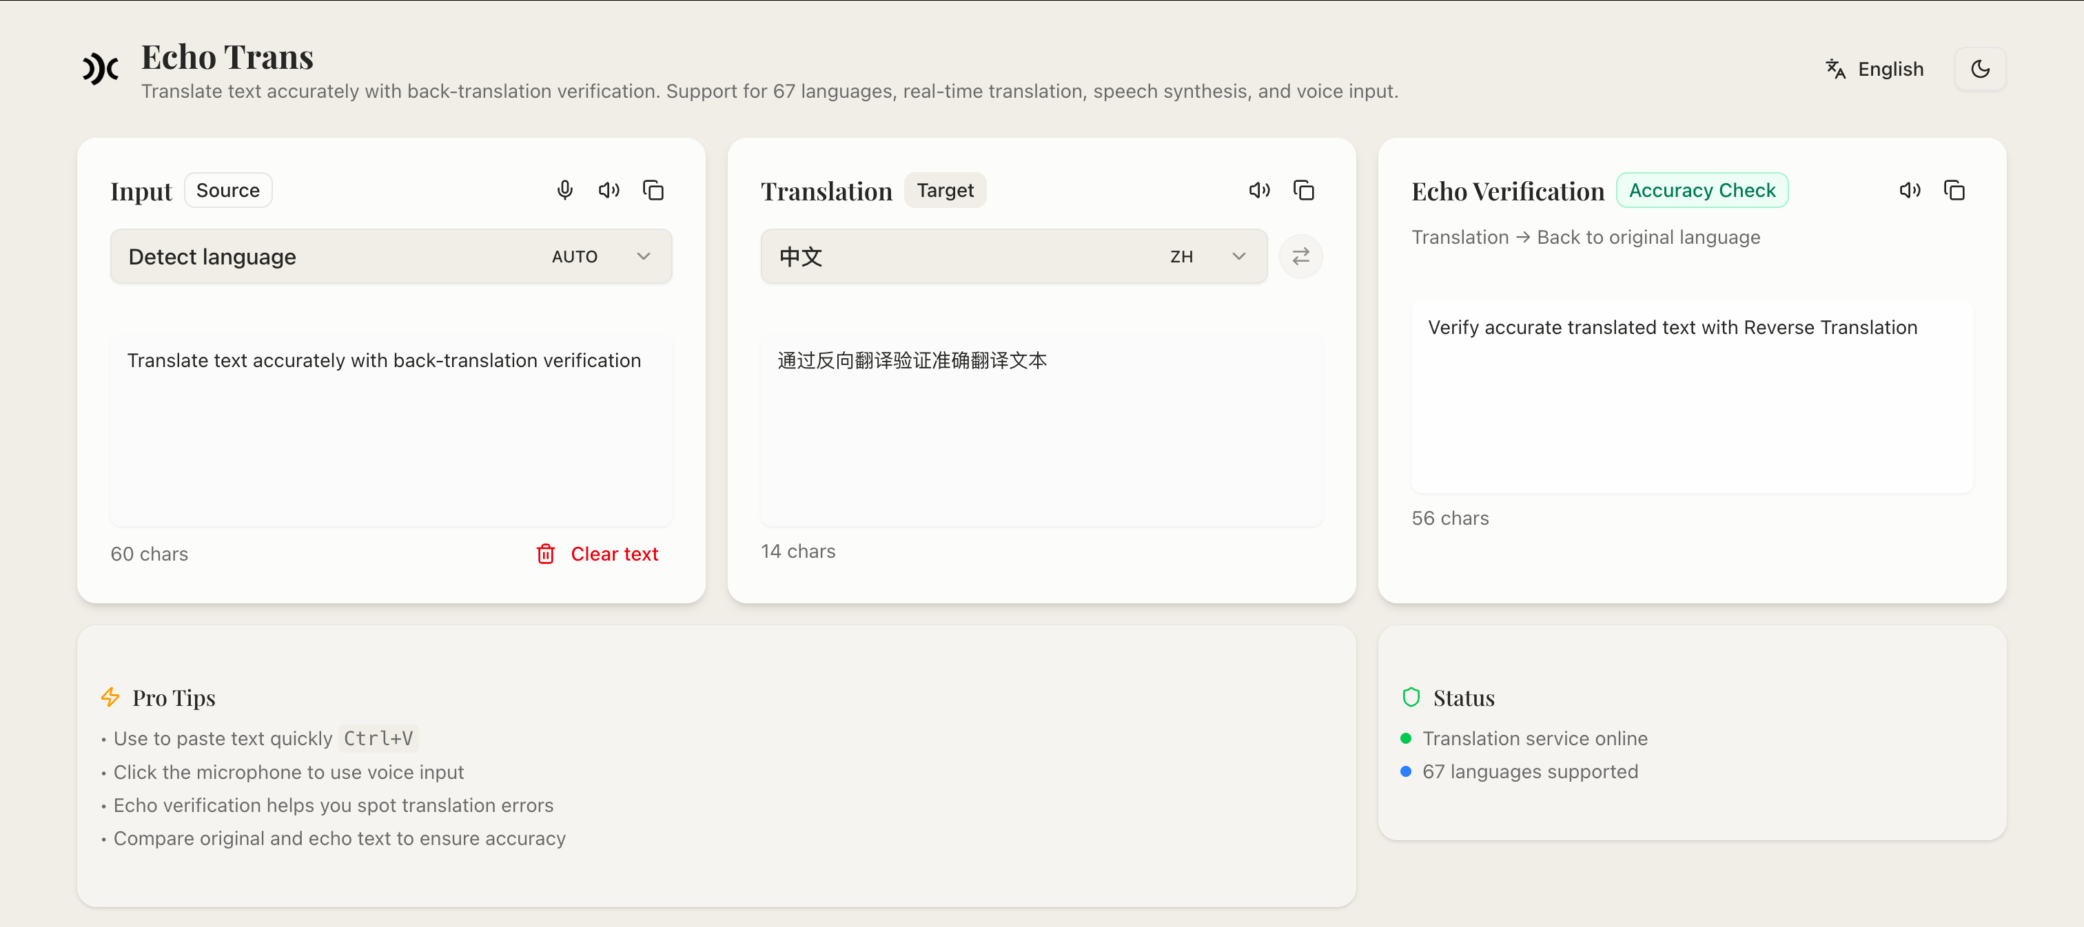
Task: Copy the translated Chinese text
Action: pyautogui.click(x=1304, y=189)
